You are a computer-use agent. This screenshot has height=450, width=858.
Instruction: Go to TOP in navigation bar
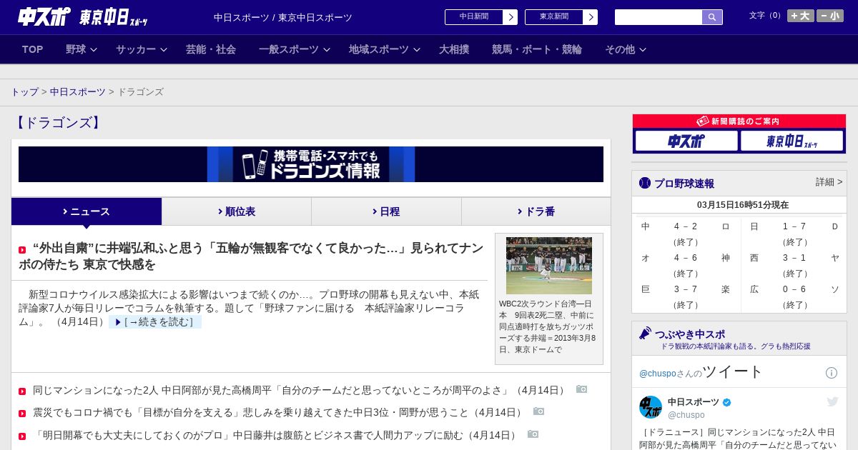pyautogui.click(x=33, y=49)
